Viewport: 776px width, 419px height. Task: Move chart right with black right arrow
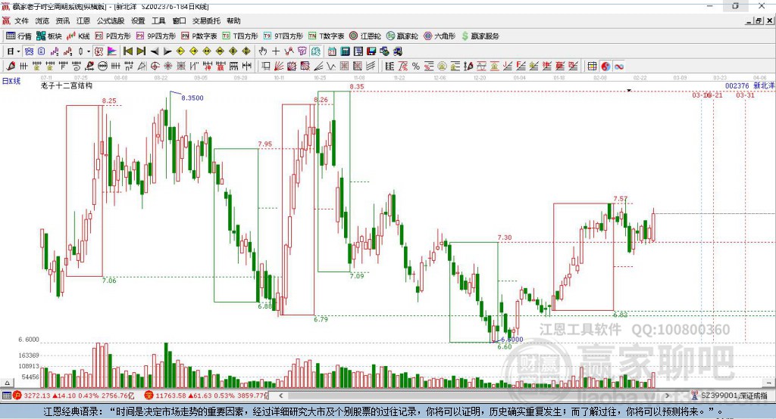[x=167, y=51]
